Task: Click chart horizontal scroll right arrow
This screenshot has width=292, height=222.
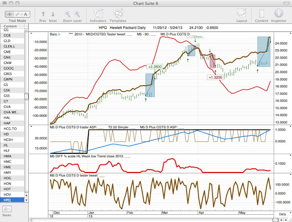Action: [x=286, y=220]
